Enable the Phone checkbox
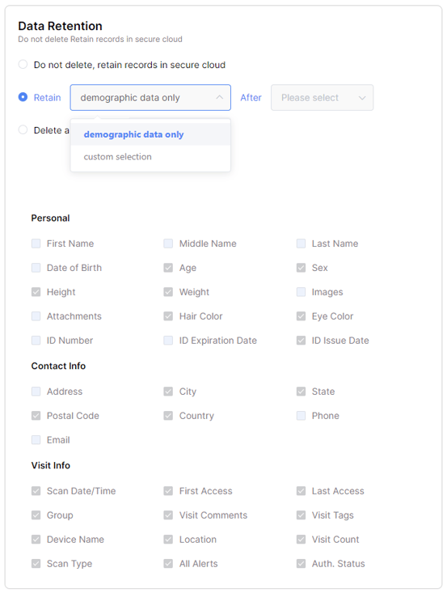This screenshot has height=593, width=447. click(301, 415)
